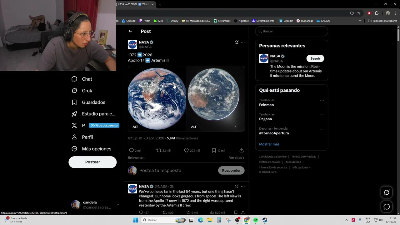Open Condiciones de Servicio link
Viewport: 400px width, 225px height.
[x=272, y=157]
